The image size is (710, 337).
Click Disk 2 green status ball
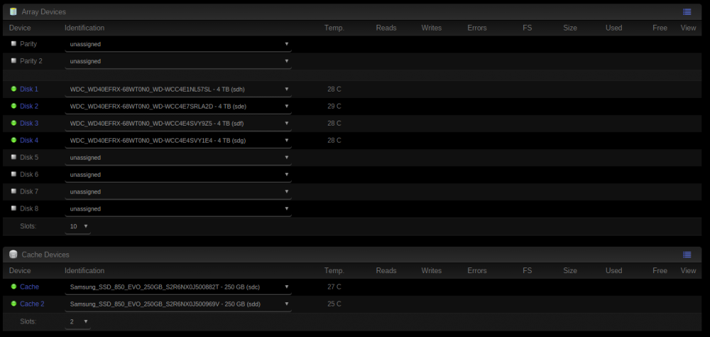[x=13, y=106]
